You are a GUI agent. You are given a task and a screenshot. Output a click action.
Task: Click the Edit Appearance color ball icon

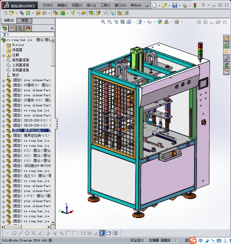click(x=160, y=22)
